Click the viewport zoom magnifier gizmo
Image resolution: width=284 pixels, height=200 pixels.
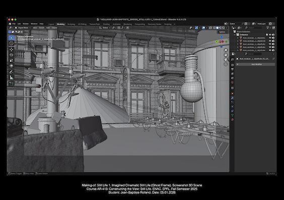(226, 50)
